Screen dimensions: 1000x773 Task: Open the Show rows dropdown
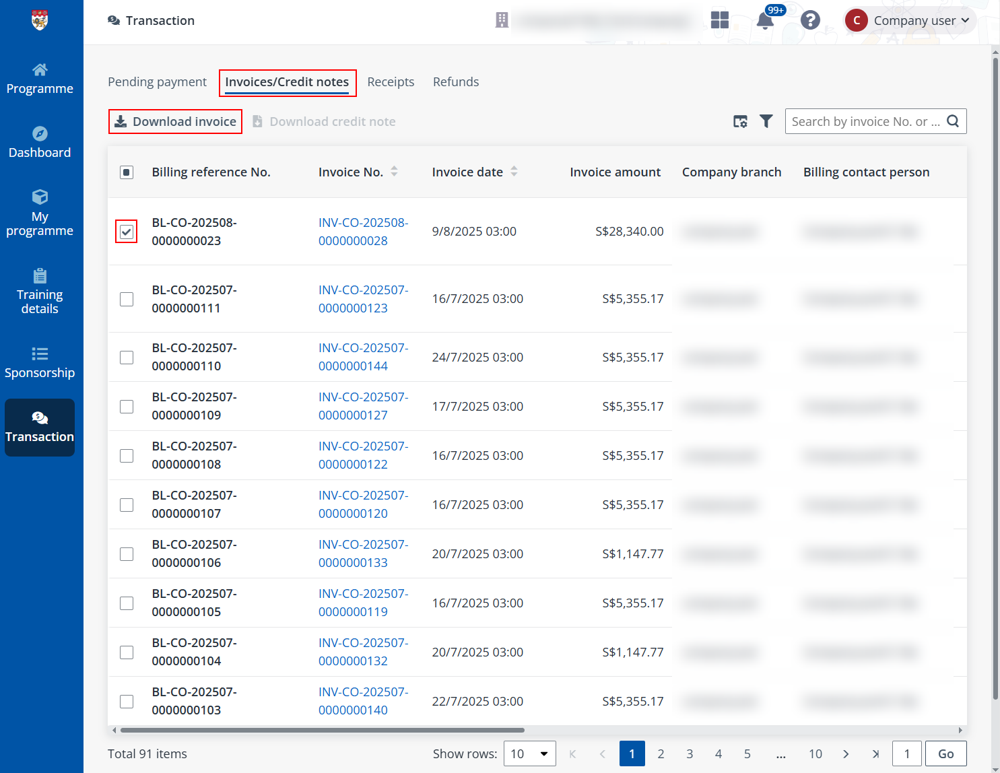pyautogui.click(x=530, y=753)
